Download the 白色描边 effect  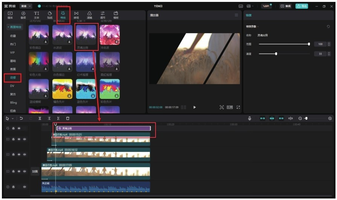[x=69, y=69]
